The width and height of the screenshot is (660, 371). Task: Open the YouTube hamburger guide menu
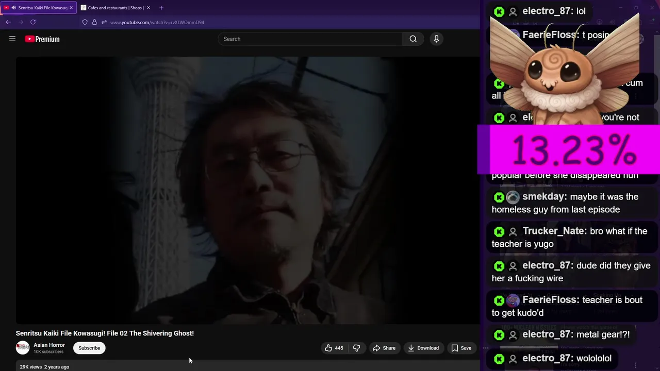coord(12,39)
